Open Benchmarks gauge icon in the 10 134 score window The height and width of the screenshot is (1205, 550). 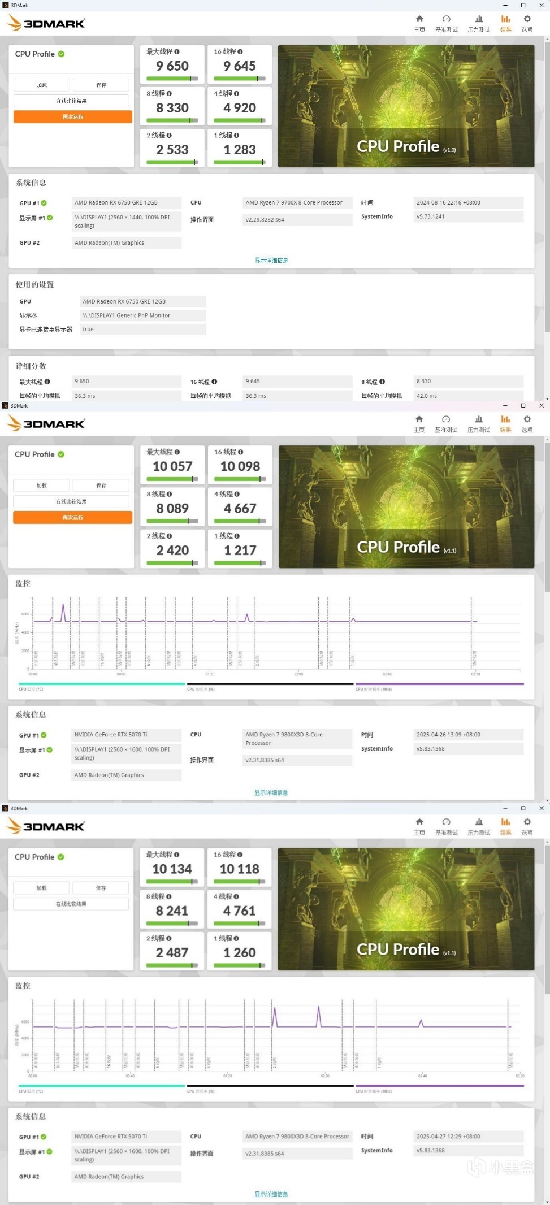click(446, 822)
